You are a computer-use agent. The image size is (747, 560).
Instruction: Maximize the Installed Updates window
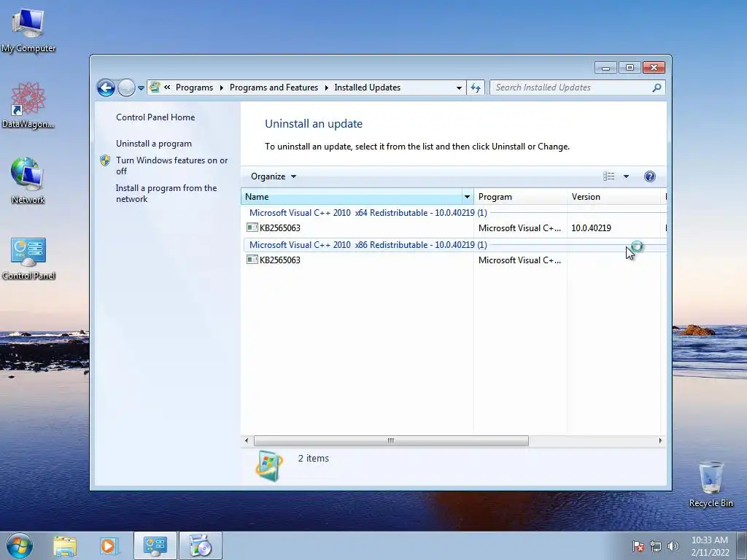pos(630,68)
